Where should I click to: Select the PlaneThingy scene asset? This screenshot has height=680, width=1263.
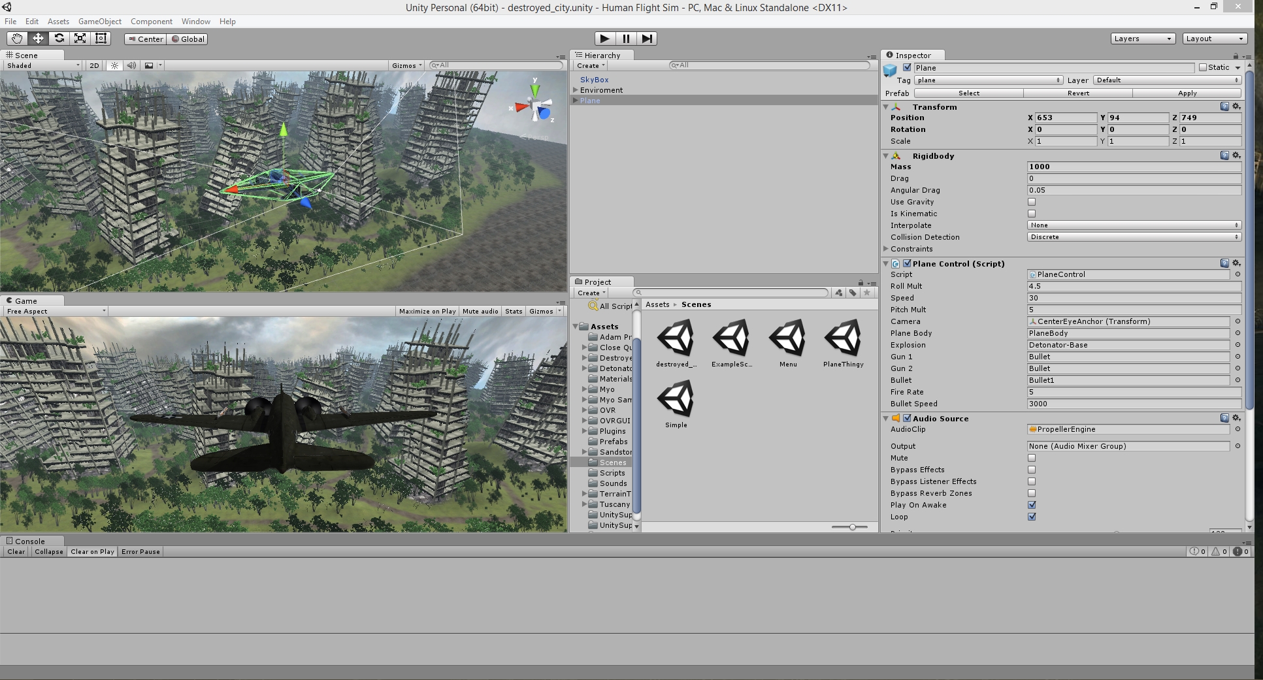[x=844, y=344]
